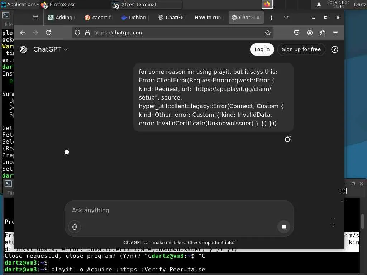367x275 pixels.
Task: Switch to the How to run tab
Action: (x=209, y=18)
